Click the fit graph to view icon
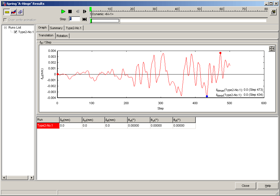This screenshot has height=196, width=280. point(271,49)
